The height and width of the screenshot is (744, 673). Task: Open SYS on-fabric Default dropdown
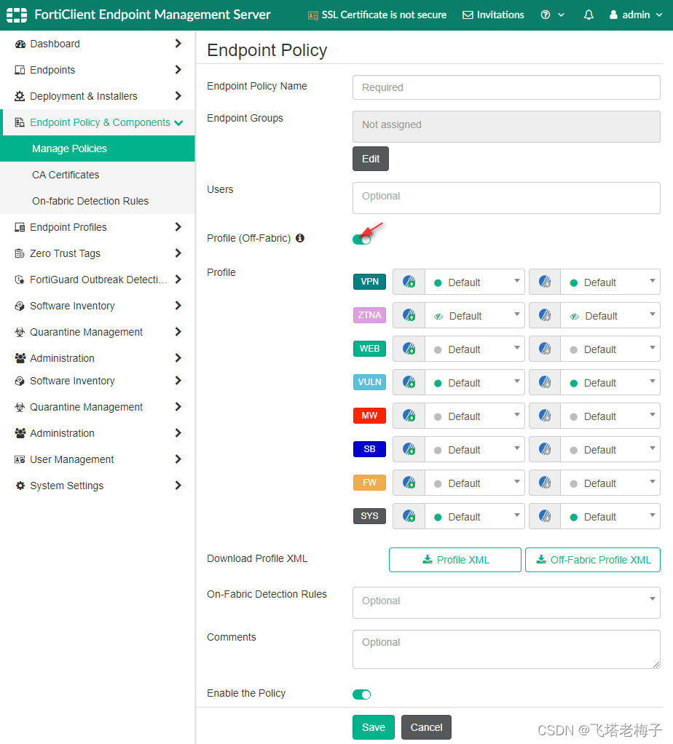pyautogui.click(x=475, y=516)
